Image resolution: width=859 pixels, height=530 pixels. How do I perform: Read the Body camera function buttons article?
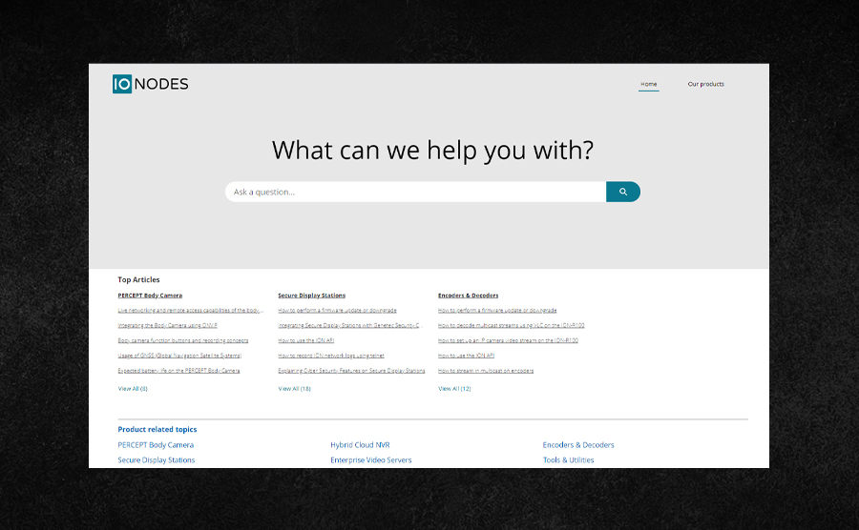183,340
